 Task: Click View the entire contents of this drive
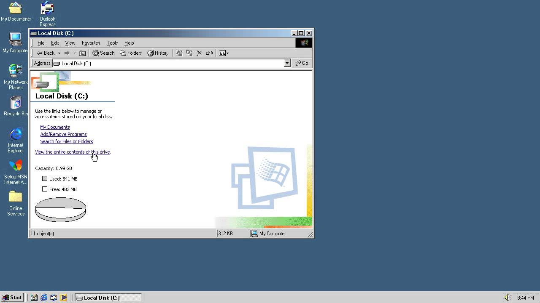pyautogui.click(x=73, y=152)
